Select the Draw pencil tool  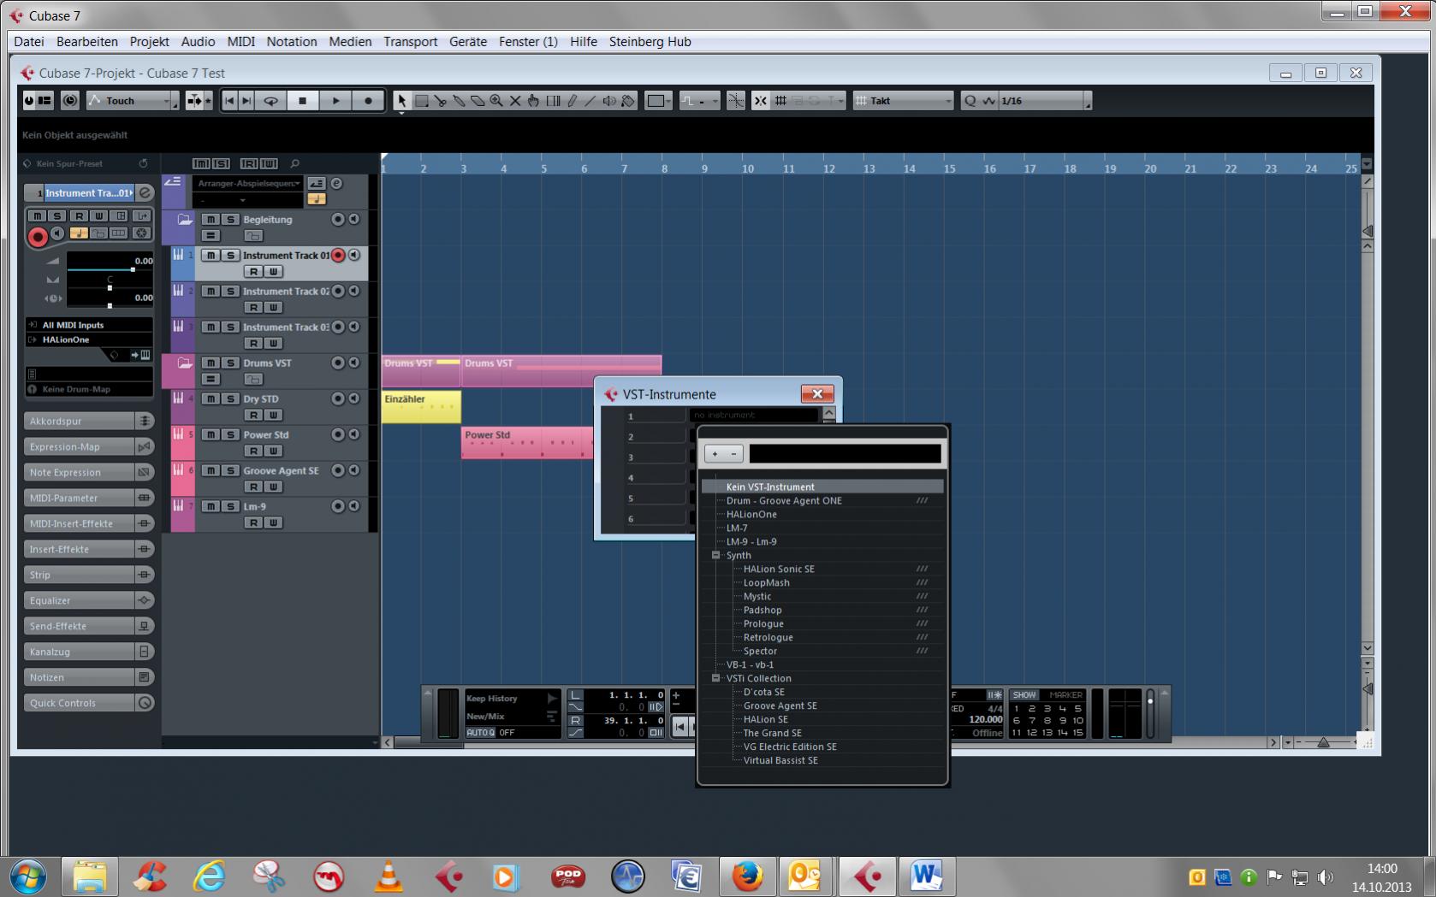(x=572, y=101)
